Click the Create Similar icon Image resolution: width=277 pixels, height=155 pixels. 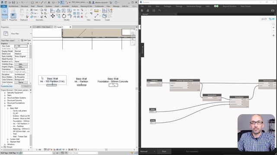[x=110, y=16]
